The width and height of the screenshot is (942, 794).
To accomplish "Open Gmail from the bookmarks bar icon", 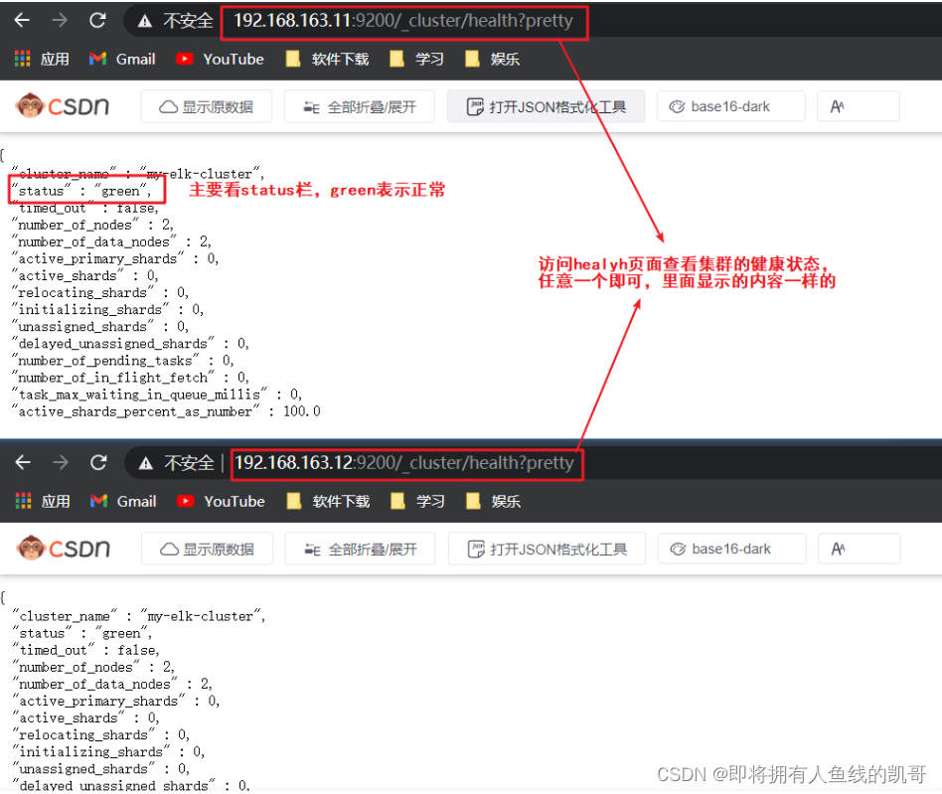I will pos(121,59).
